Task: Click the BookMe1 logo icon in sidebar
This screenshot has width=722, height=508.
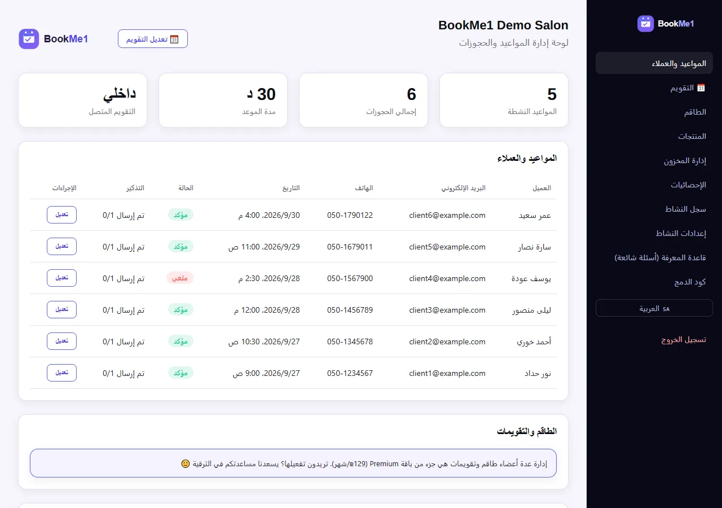Action: pos(645,24)
